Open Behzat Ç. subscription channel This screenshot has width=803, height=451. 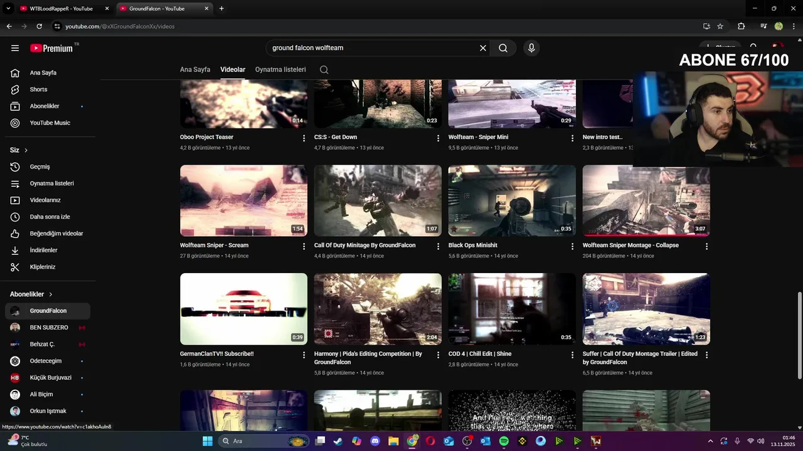[x=48, y=345]
